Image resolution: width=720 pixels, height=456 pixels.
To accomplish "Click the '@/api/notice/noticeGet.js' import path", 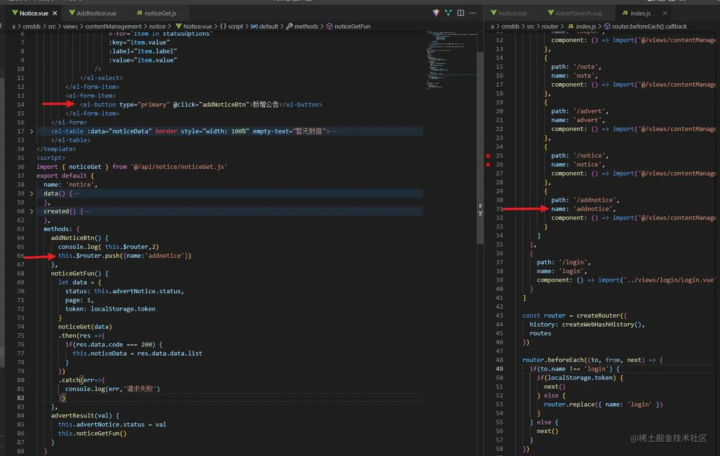I will coord(179,167).
